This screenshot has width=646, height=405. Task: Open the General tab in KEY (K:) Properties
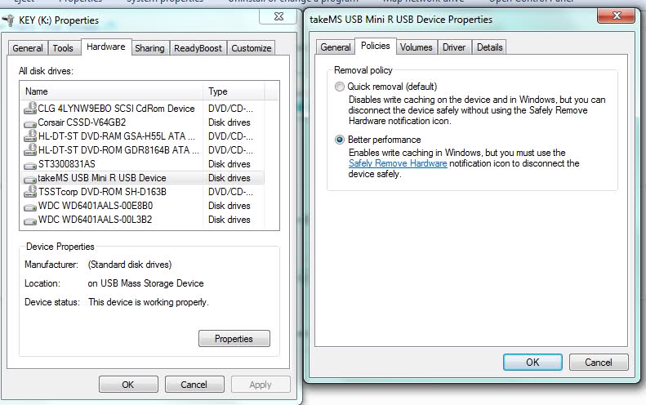pos(28,48)
